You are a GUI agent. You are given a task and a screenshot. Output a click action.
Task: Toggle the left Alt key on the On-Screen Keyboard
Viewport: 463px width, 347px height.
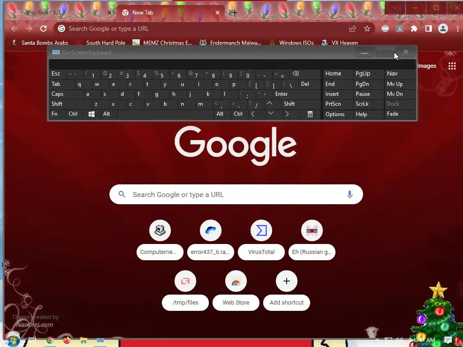click(x=109, y=114)
